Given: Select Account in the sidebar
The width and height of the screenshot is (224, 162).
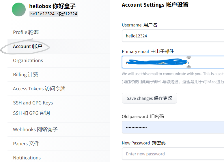Looking at the screenshot, I should [x=27, y=46].
